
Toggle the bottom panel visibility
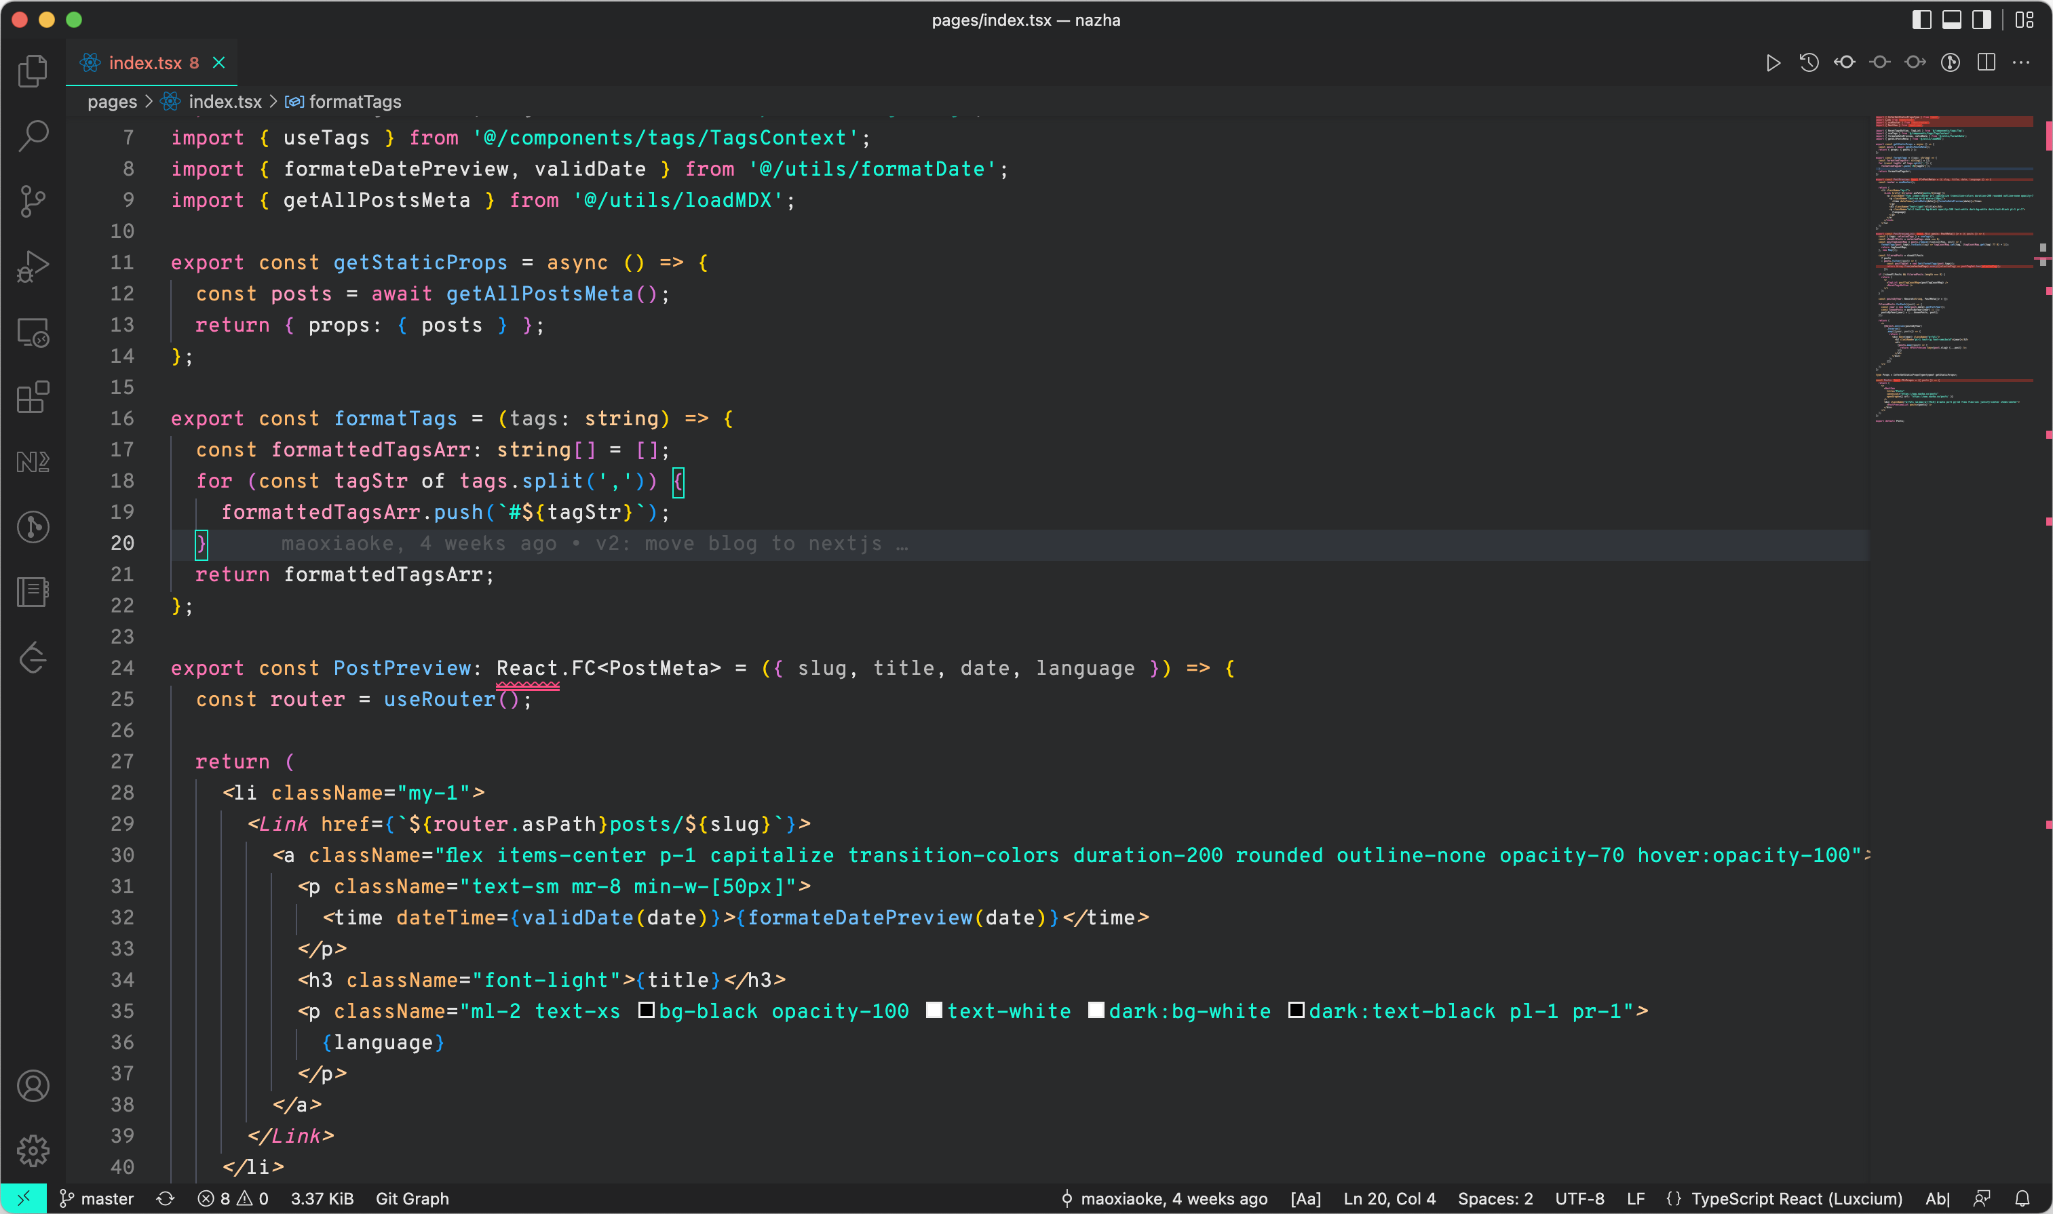1951,20
